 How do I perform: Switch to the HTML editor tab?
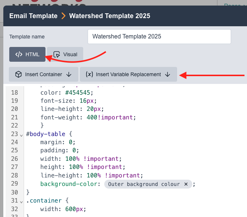(27, 54)
